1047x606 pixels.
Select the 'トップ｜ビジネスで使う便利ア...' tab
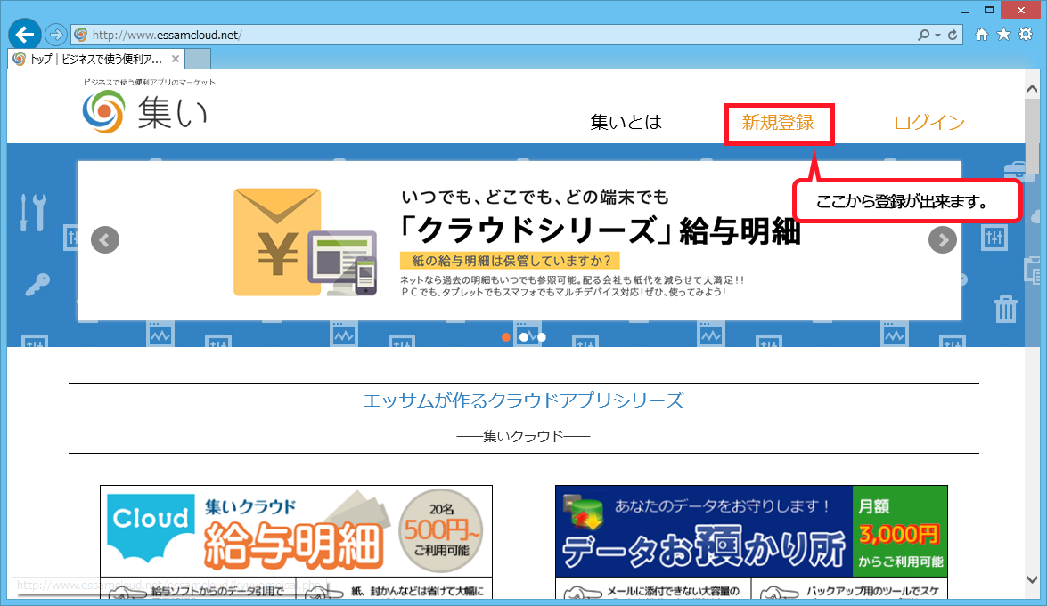96,59
